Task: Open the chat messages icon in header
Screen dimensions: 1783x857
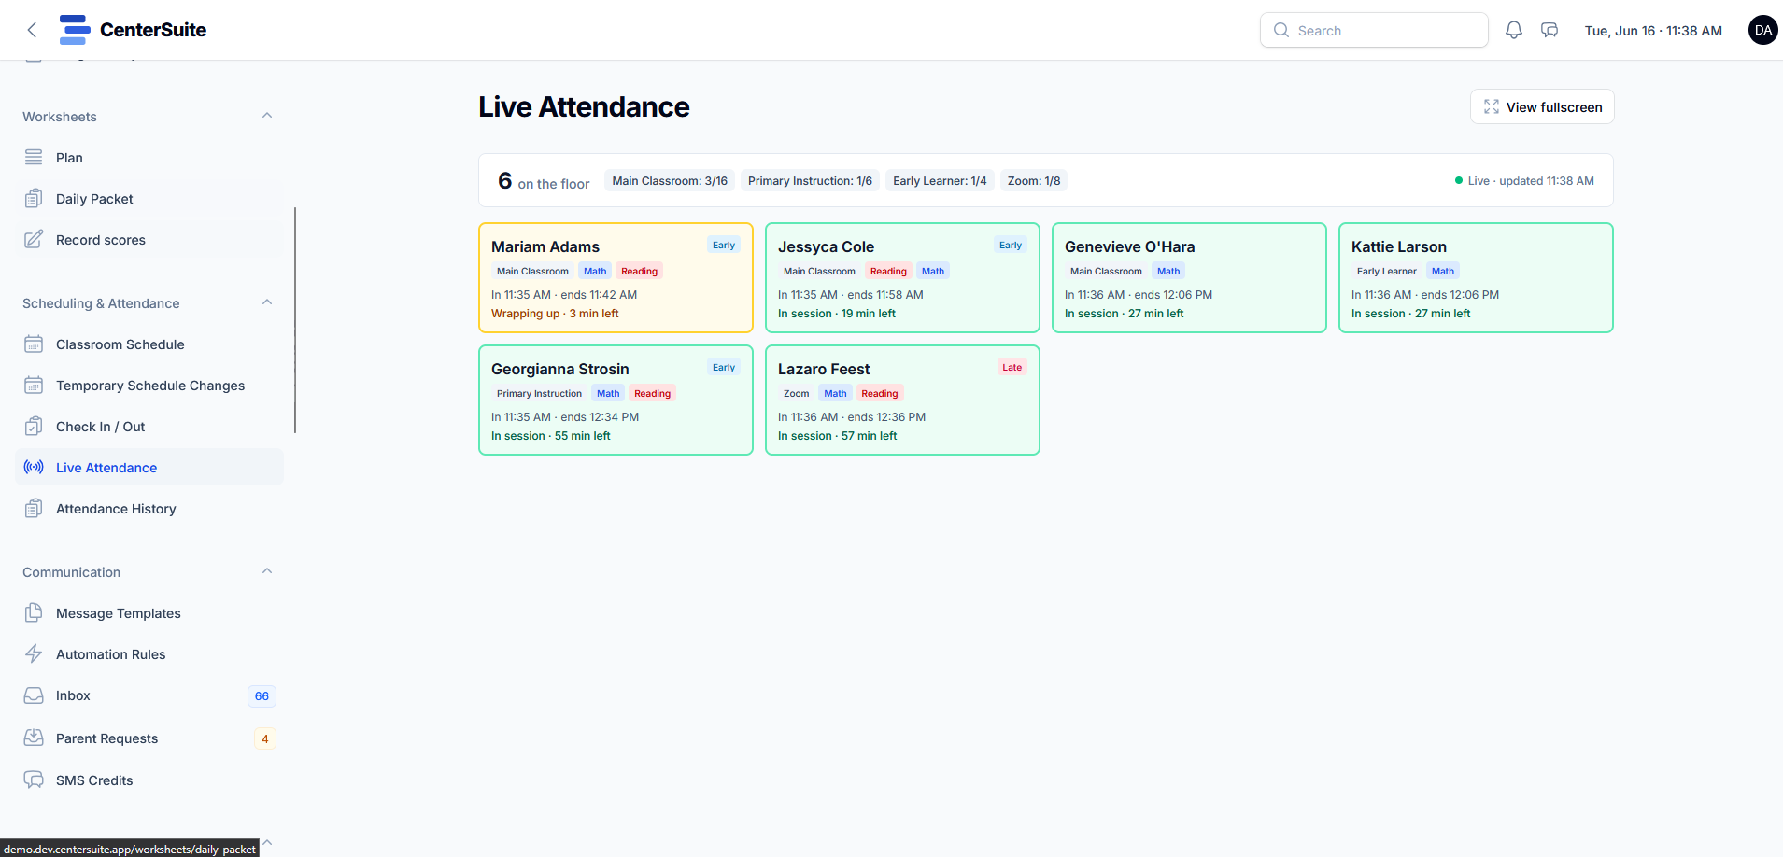Action: click(1550, 30)
